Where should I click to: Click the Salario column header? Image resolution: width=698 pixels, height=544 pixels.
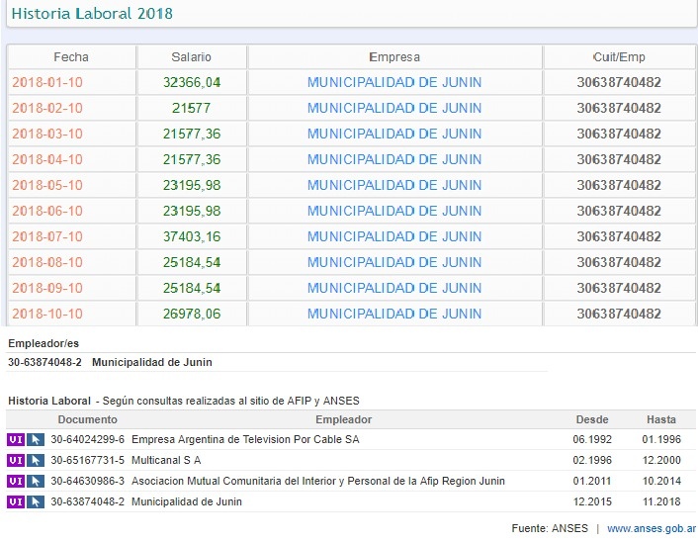coord(192,57)
